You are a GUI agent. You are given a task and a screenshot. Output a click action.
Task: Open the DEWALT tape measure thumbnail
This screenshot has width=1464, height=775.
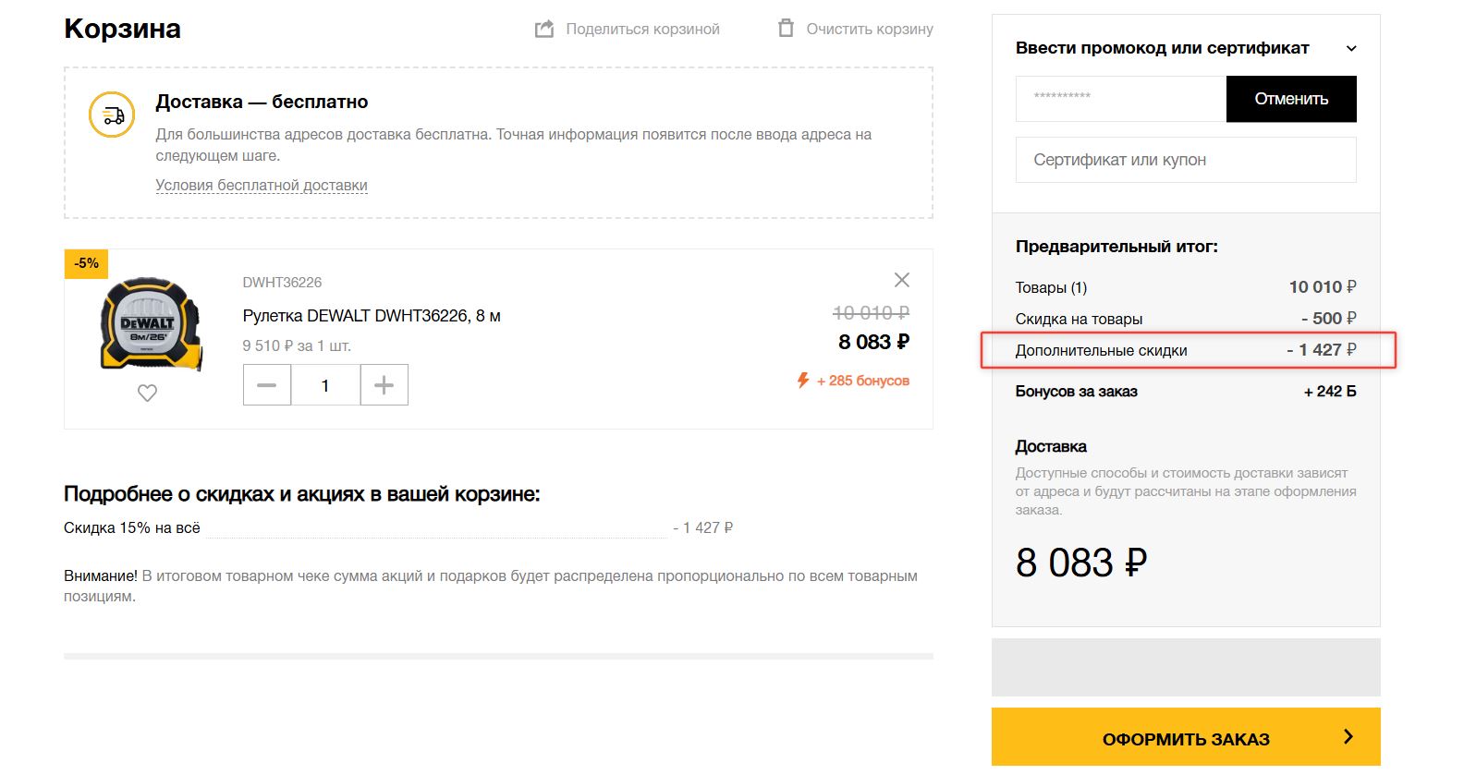pyautogui.click(x=151, y=323)
